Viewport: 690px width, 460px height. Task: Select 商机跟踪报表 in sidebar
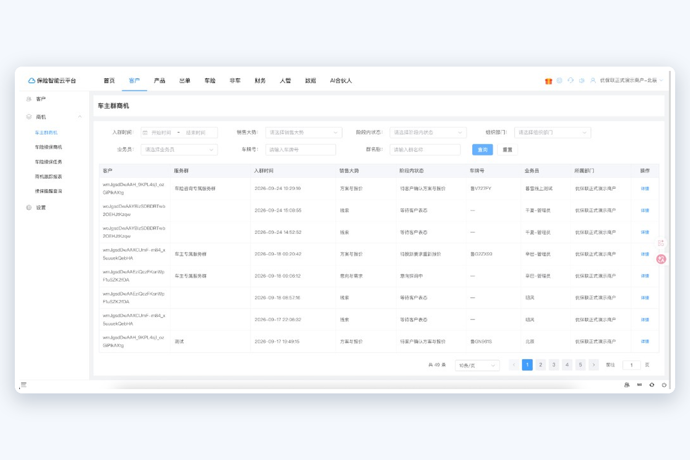tap(48, 177)
